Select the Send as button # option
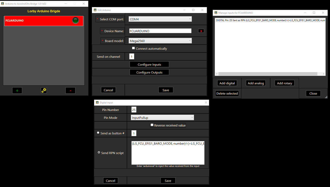 (98, 132)
